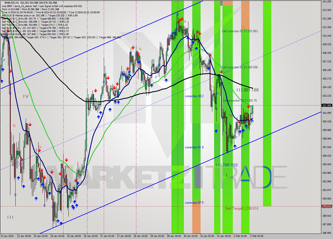Click the current price tag 301.988
Screen dimensions: 333x239
327,105
